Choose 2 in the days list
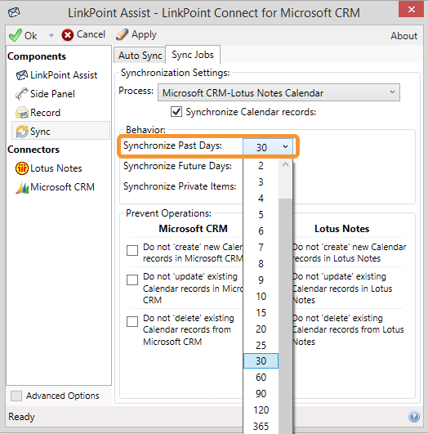This screenshot has height=434, width=428. (261, 166)
